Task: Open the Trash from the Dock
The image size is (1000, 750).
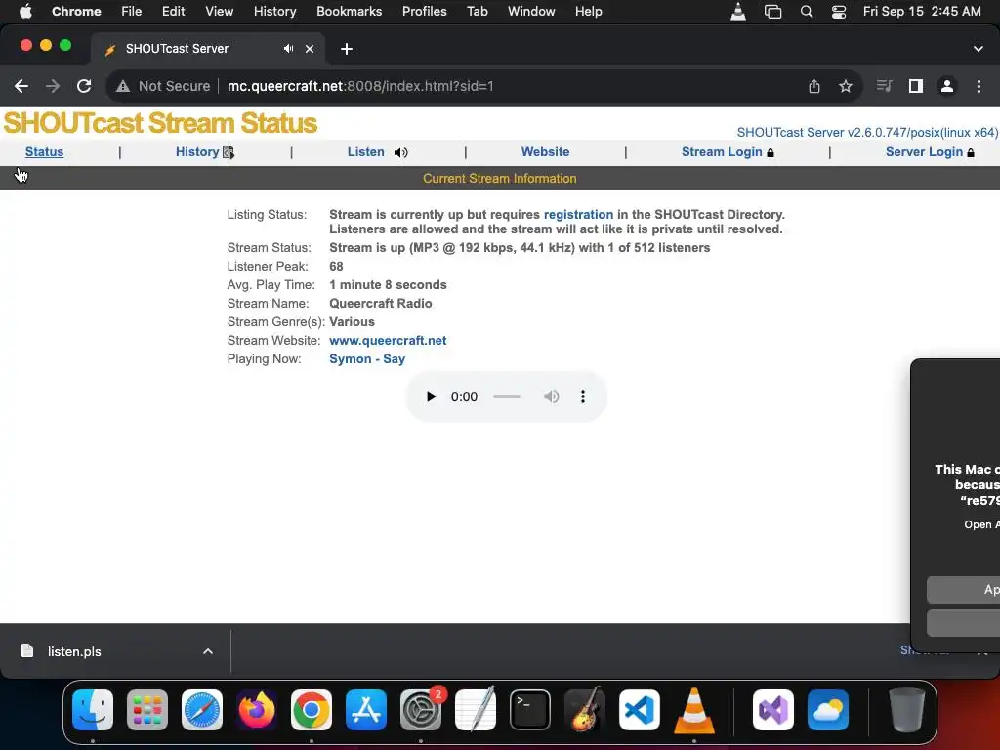Action: 907,710
